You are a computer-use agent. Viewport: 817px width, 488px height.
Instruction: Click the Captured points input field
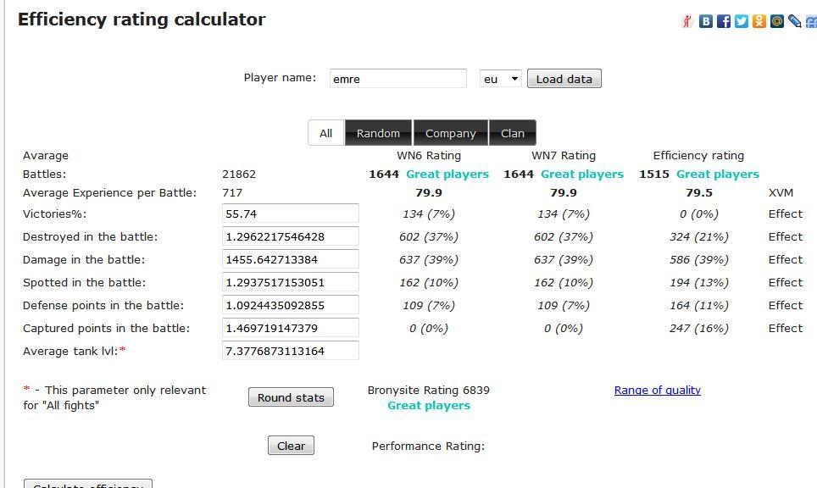(290, 328)
